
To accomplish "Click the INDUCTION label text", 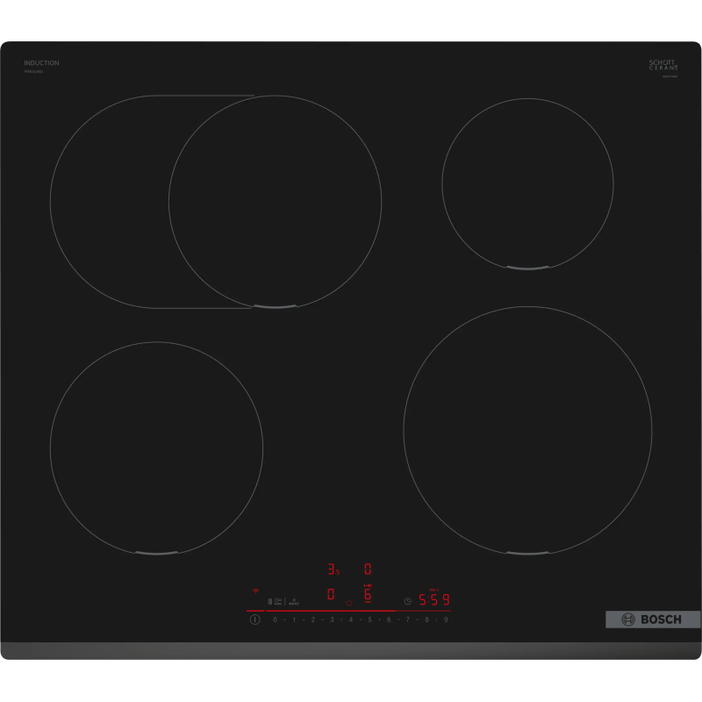I will (41, 63).
